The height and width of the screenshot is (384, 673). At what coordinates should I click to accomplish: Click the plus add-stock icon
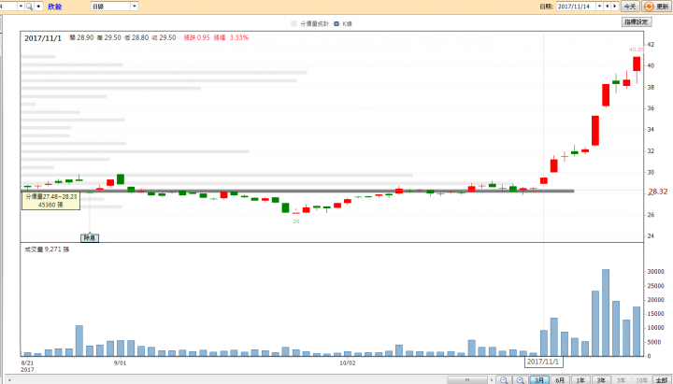tap(38, 7)
